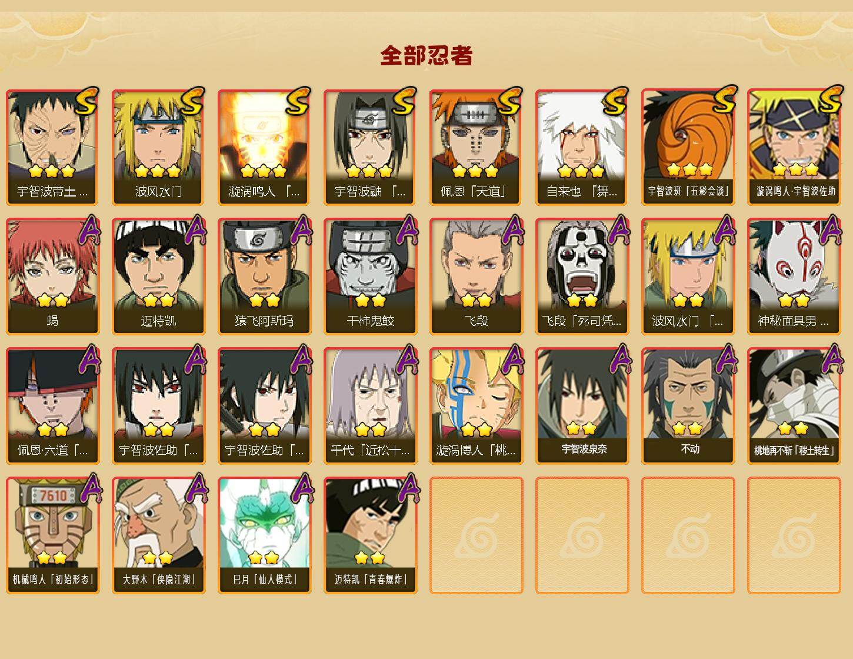853x659 pixels.
Task: Click the 全部忍者 heading
Action: click(426, 55)
